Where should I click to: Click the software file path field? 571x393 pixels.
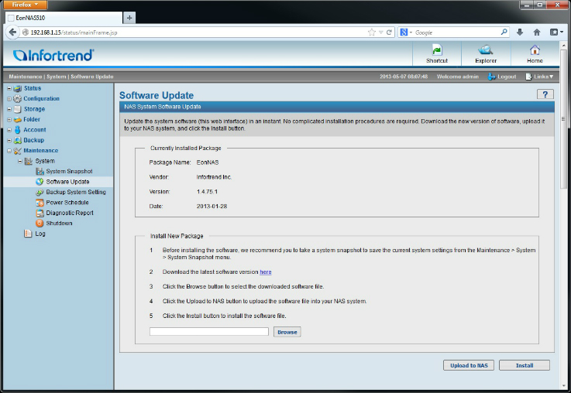[209, 332]
